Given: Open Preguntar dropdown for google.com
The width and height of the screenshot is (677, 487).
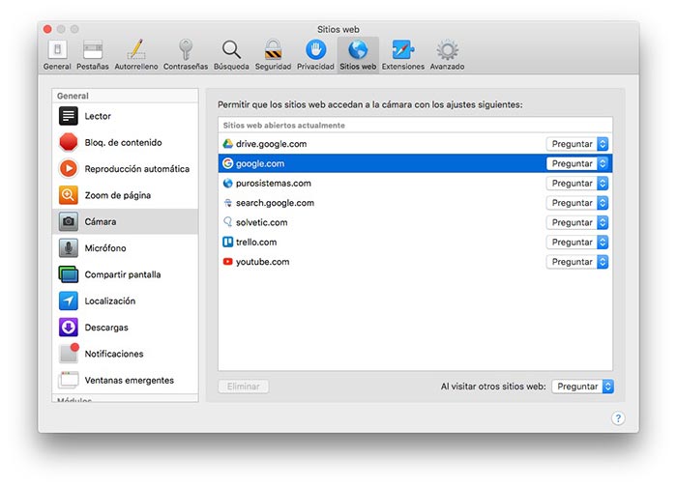Looking at the screenshot, I should [577, 163].
